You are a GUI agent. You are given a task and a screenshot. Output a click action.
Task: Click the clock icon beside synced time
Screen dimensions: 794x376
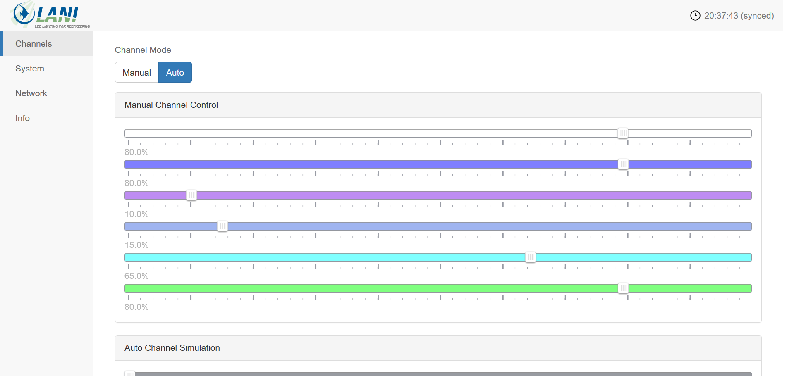click(x=695, y=16)
